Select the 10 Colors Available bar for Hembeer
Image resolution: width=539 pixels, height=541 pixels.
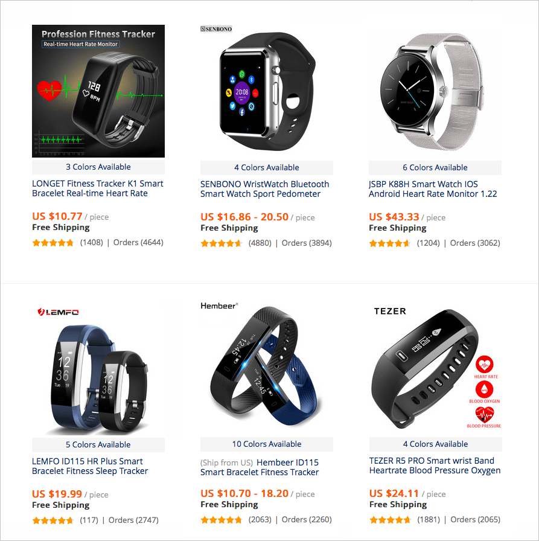tap(267, 444)
